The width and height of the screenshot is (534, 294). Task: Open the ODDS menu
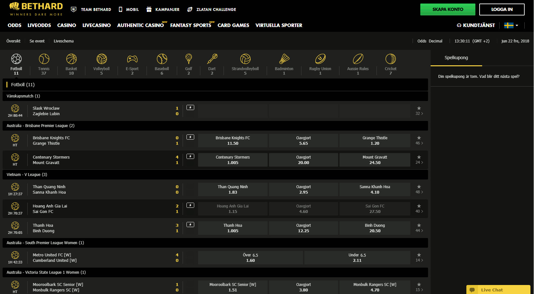[x=14, y=25]
